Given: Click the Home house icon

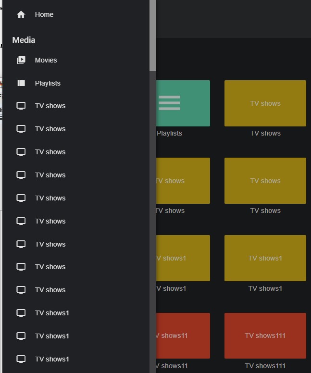Looking at the screenshot, I should pos(21,14).
